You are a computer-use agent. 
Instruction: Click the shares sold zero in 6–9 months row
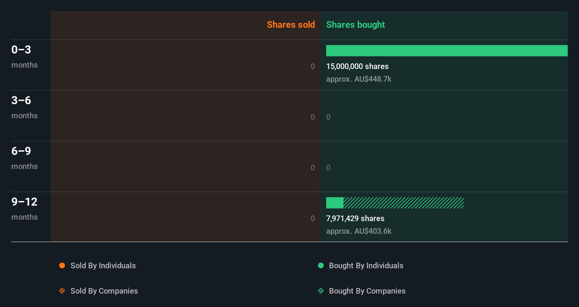pyautogui.click(x=313, y=168)
